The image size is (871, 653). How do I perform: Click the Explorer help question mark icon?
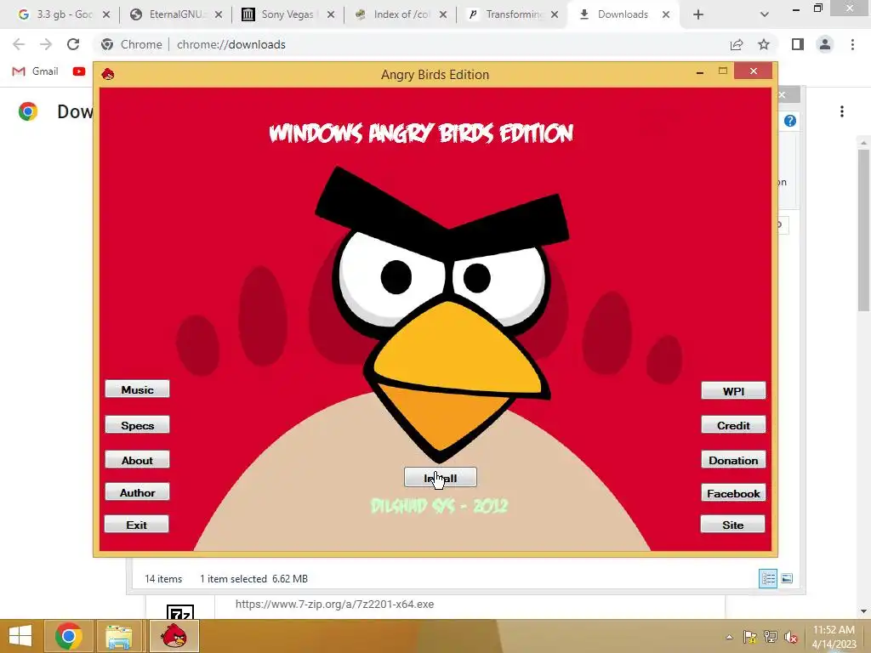click(790, 121)
